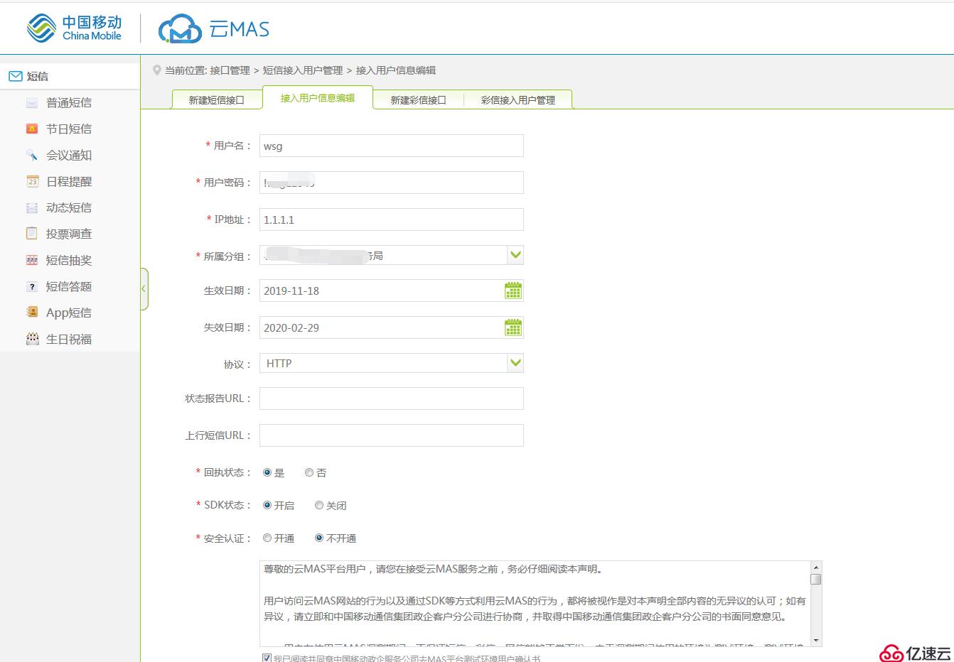Click the 日程提醒 calendar icon
954x662 pixels.
click(x=32, y=181)
